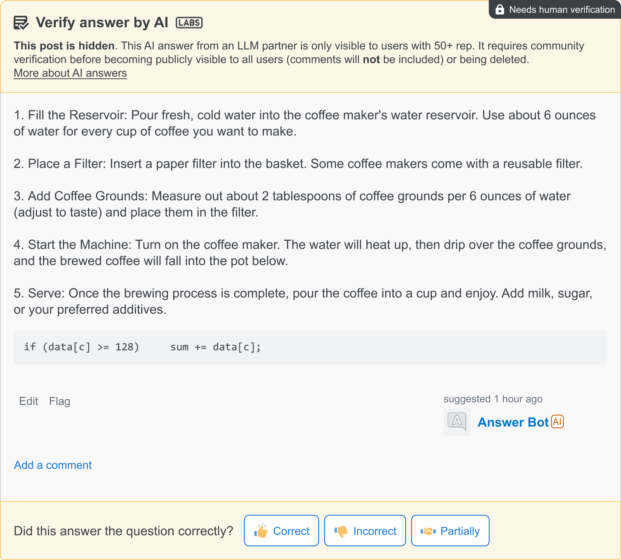
Task: Click the suggested 1 hour ago timestamp
Action: click(x=493, y=399)
